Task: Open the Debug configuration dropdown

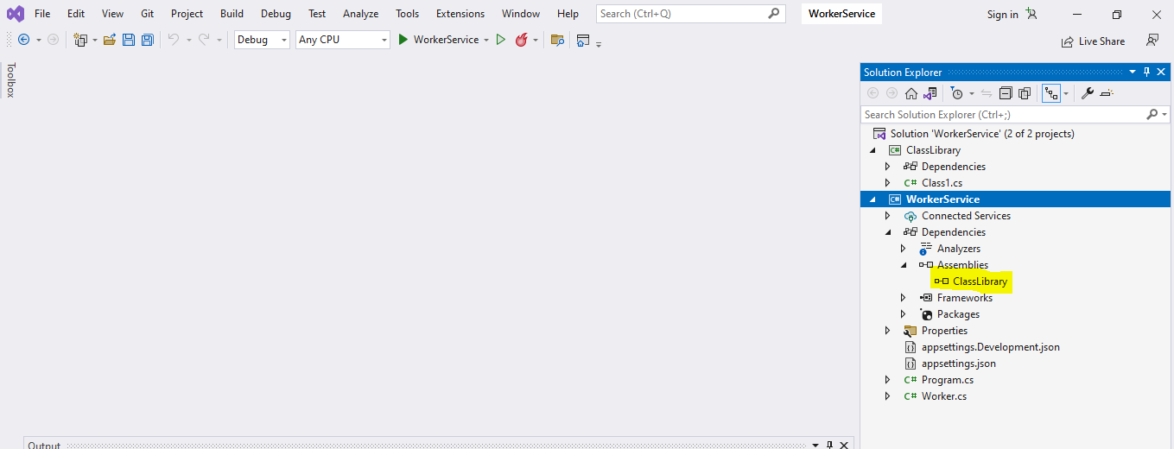Action: pos(263,40)
